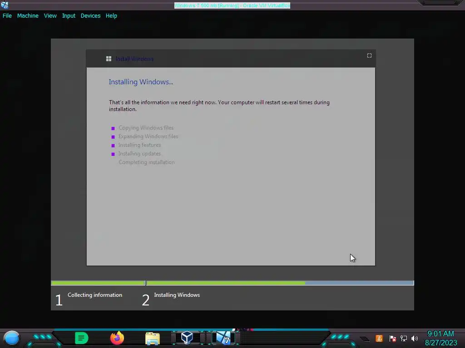Click the 'Installing Windows...' heading

tap(141, 82)
